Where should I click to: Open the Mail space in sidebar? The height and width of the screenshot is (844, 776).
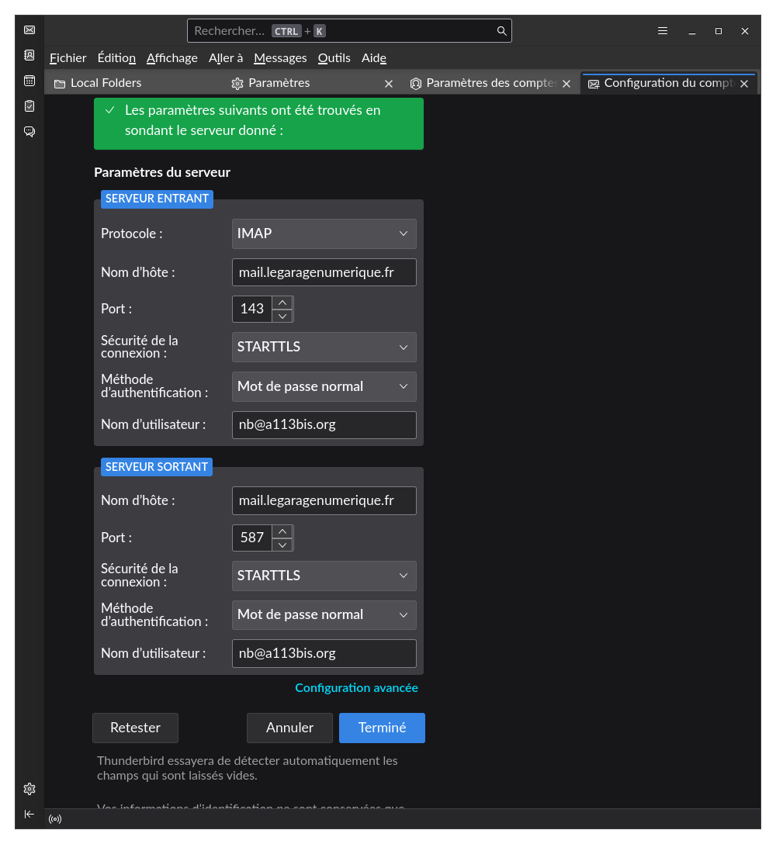coord(29,30)
